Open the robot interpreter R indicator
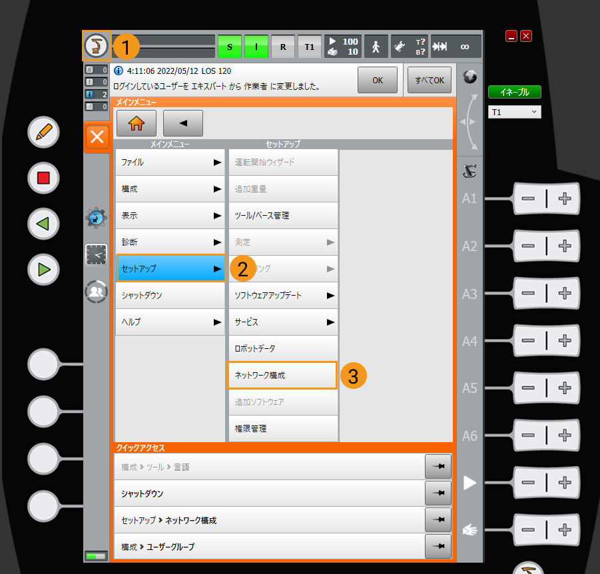This screenshot has width=600, height=574. coord(283,47)
